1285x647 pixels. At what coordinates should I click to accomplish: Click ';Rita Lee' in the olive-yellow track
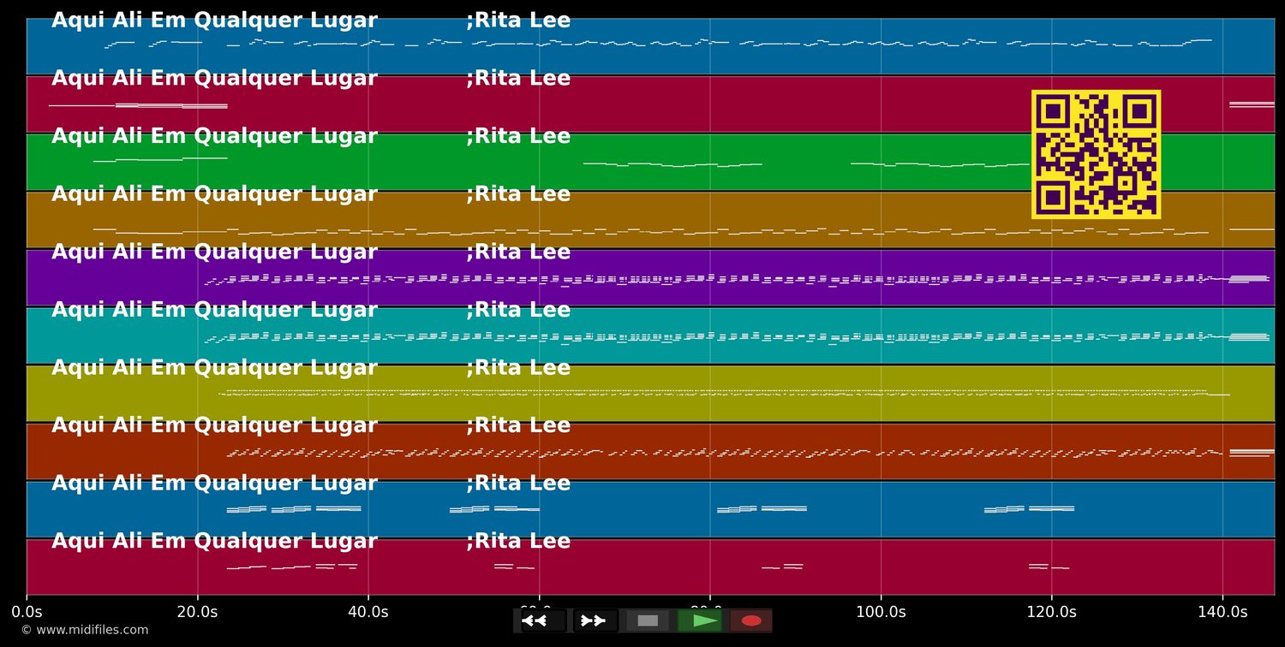click(518, 368)
